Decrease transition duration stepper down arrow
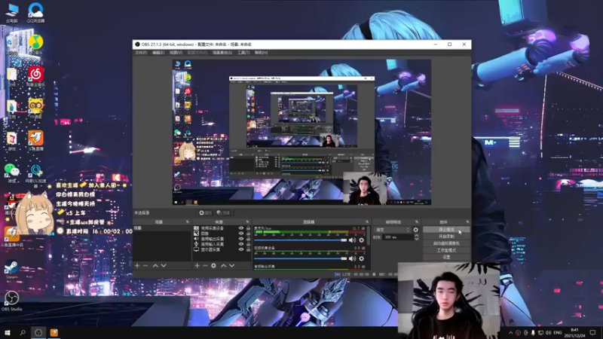This screenshot has height=339, width=603. (x=417, y=239)
